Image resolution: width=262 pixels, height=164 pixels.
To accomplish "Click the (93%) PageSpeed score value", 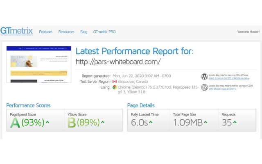I will (x=33, y=123).
